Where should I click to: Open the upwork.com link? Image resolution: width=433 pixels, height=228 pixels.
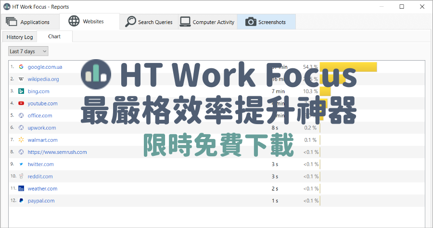[x=42, y=128]
